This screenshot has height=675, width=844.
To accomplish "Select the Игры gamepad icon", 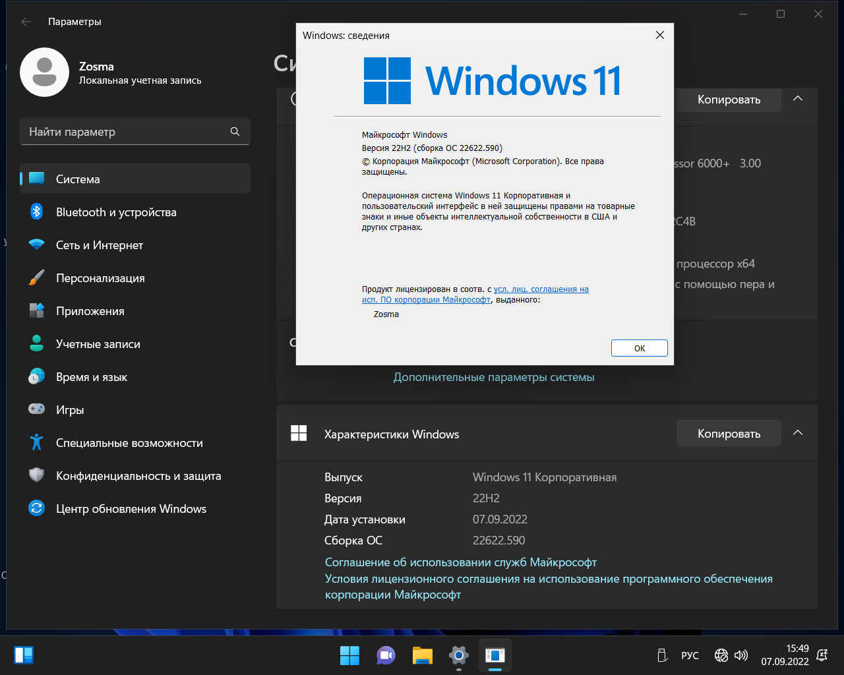I will 37,409.
